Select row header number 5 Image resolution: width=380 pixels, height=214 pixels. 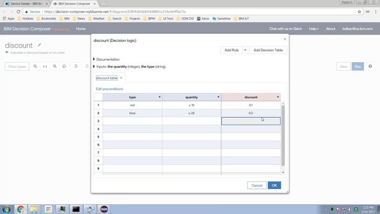(99, 137)
